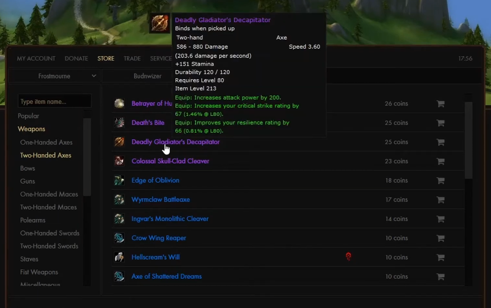Image resolution: width=491 pixels, height=308 pixels.
Task: Click the item list scrollbar
Action: (468, 140)
